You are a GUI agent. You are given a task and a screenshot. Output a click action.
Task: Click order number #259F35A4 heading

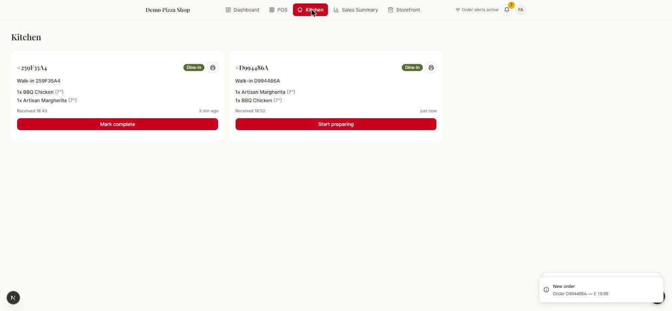pos(32,68)
